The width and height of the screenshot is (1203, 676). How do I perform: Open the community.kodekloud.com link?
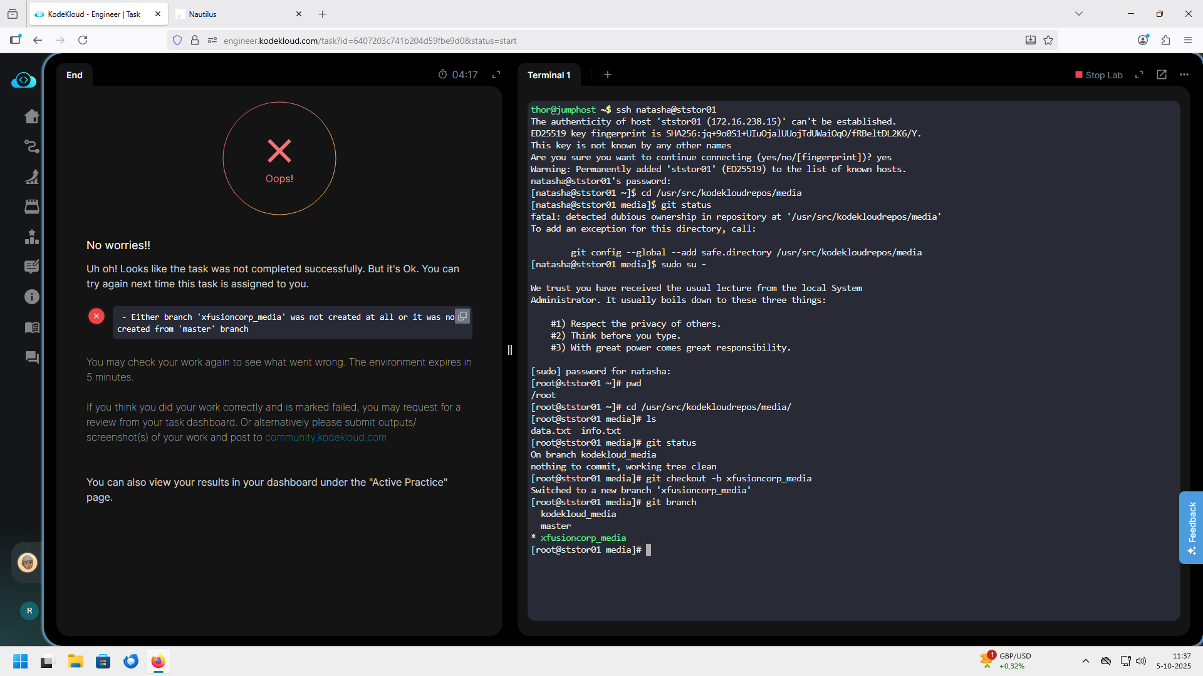(325, 438)
